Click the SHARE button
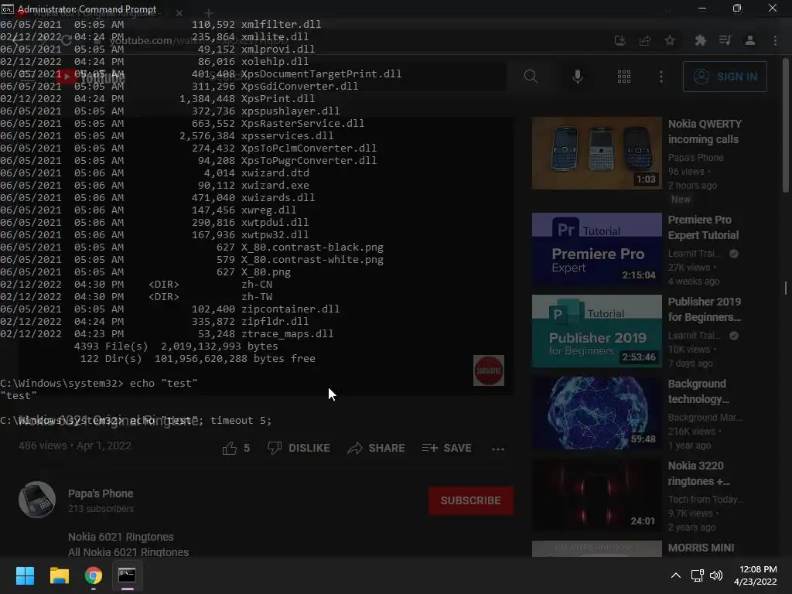This screenshot has width=792, height=594. [x=376, y=448]
